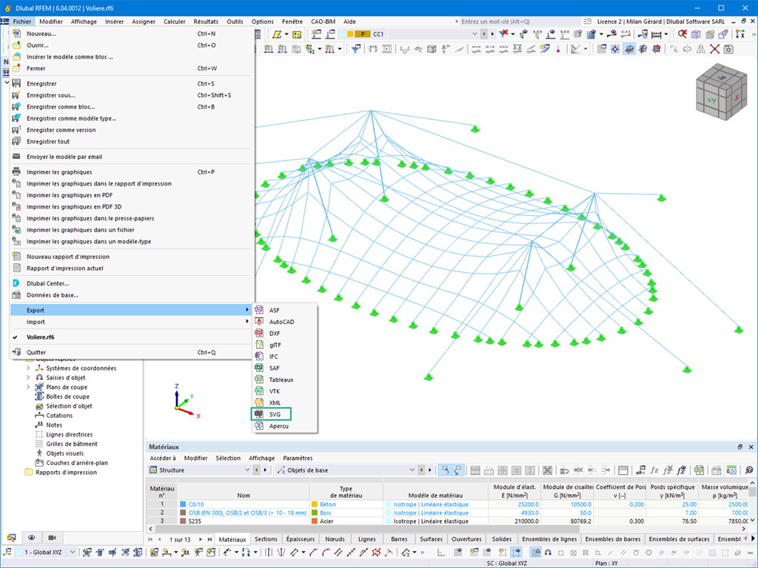Screen dimensions: 758x568
Task: Click the C8/10 blue material color swatch
Action: click(184, 504)
